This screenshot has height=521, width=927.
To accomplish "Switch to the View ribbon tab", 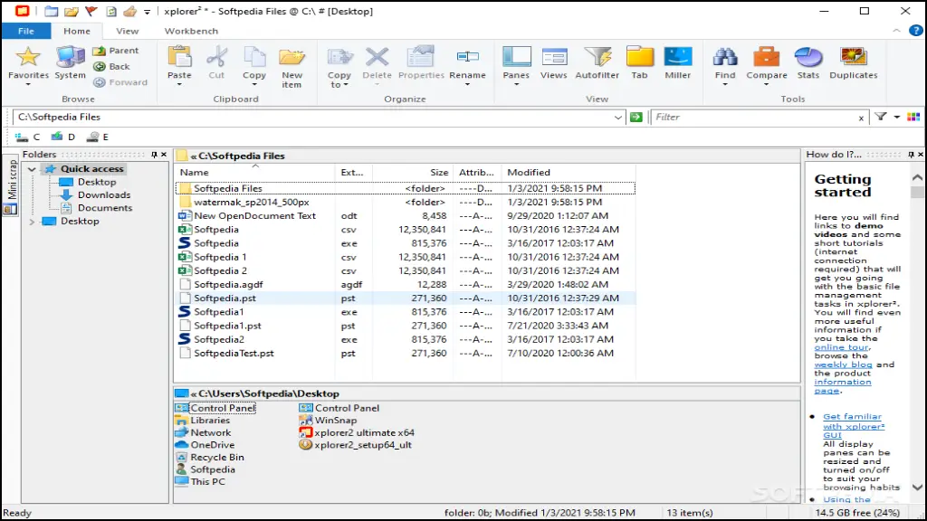I will pos(127,31).
